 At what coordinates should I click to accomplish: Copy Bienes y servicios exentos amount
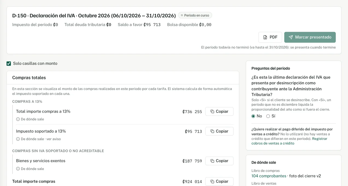[219, 161]
